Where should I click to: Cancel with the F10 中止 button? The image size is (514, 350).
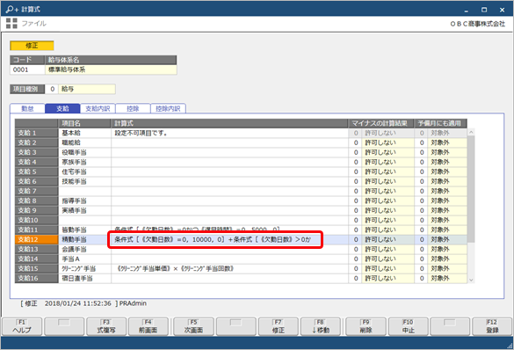tap(408, 326)
